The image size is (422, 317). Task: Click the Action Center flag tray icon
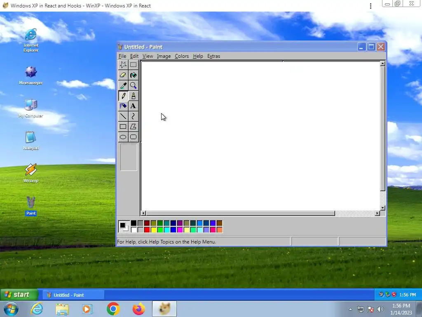coord(370,309)
